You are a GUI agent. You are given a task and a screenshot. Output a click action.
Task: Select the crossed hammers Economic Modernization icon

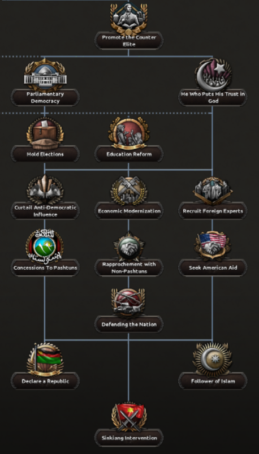point(128,190)
